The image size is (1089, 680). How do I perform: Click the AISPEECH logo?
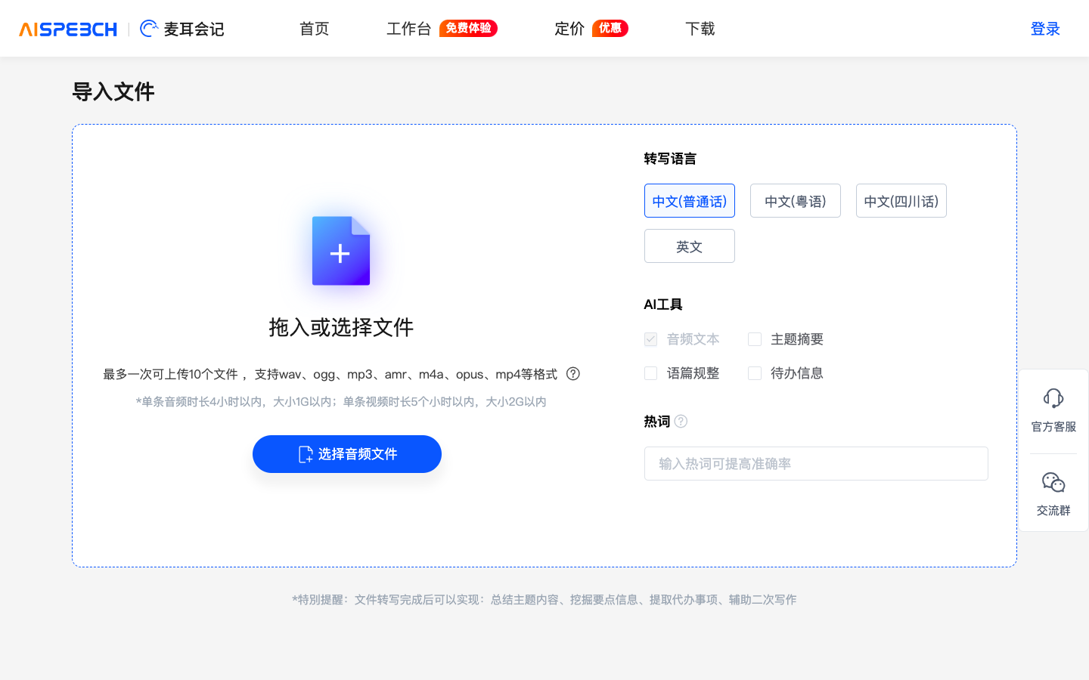tap(67, 29)
